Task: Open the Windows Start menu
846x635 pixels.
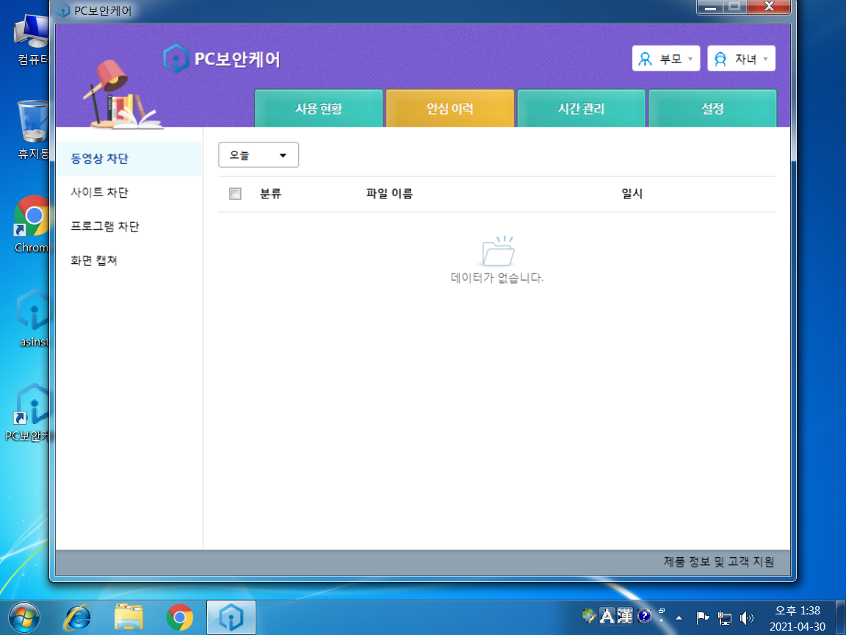Action: [23, 617]
